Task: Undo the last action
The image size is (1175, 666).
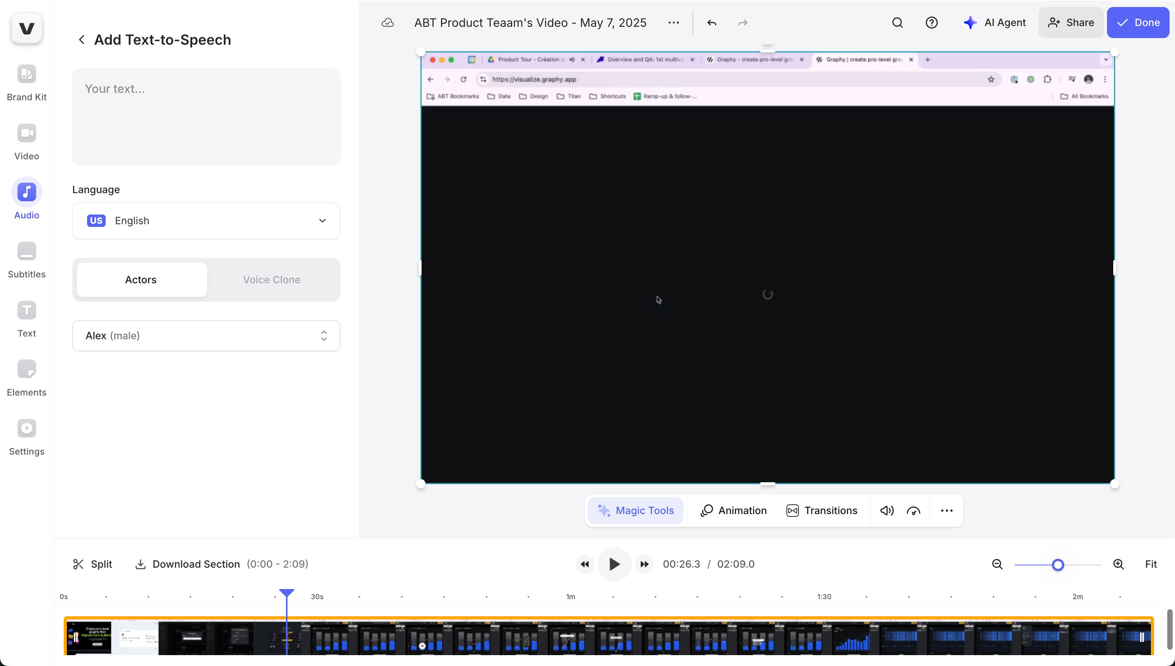Action: 712,23
